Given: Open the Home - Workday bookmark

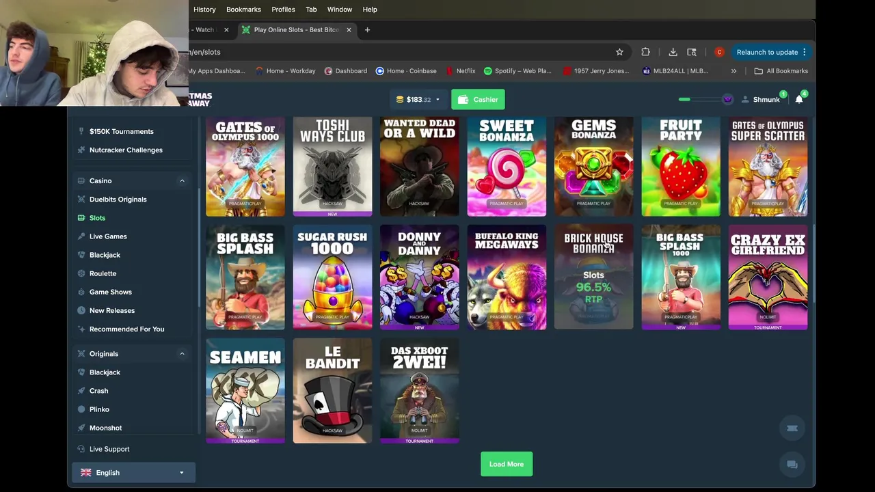Looking at the screenshot, I should [x=285, y=71].
